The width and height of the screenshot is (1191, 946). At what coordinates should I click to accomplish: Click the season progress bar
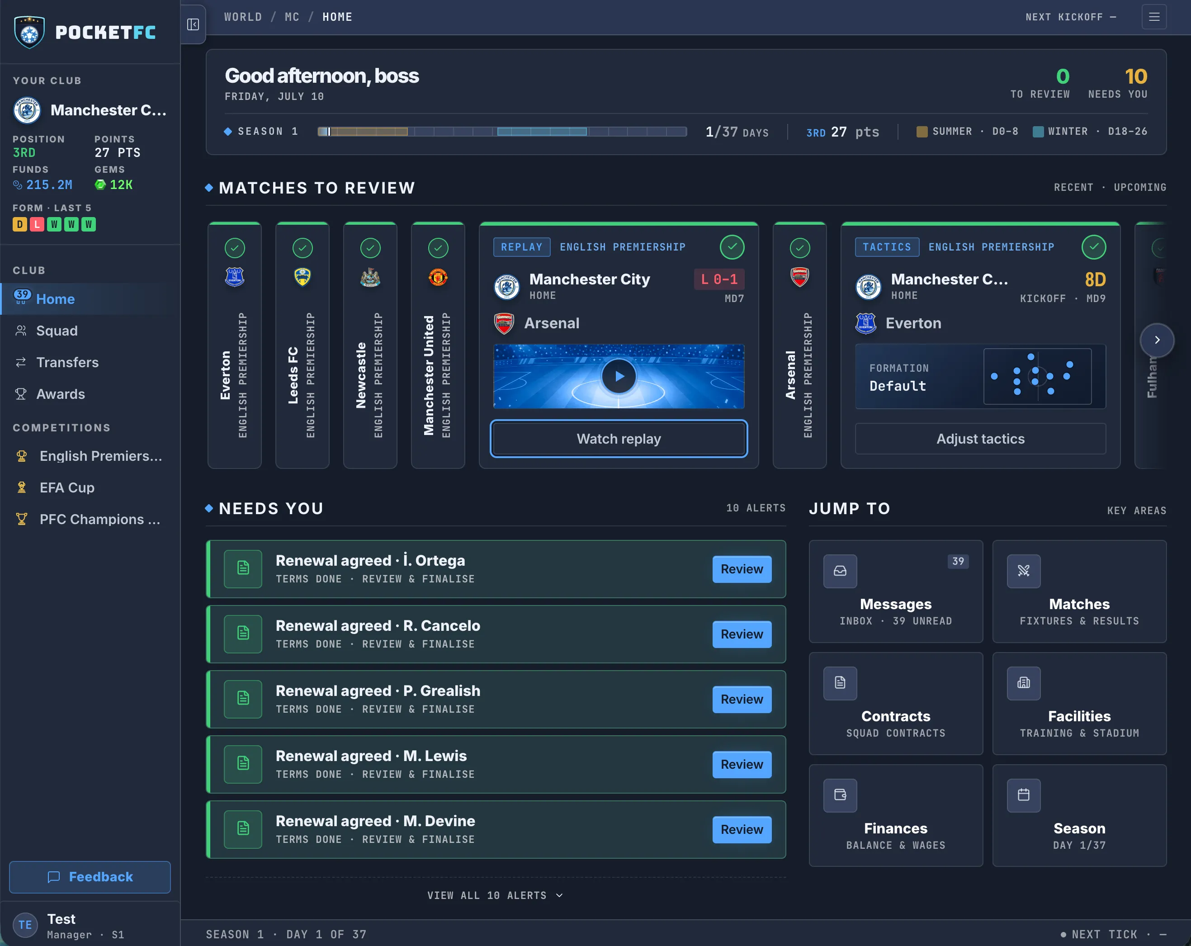coord(502,132)
